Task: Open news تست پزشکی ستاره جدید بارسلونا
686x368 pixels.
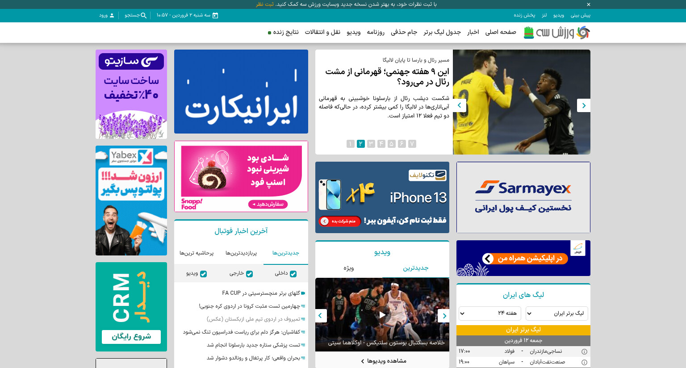Action: 253,345
